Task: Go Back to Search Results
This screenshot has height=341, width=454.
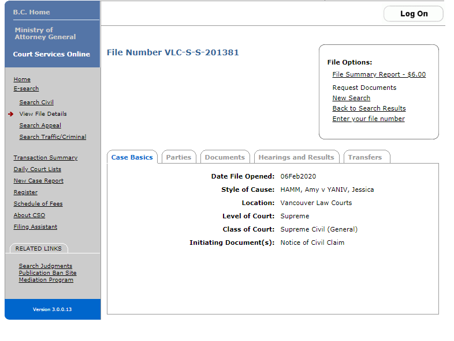Action: [369, 108]
